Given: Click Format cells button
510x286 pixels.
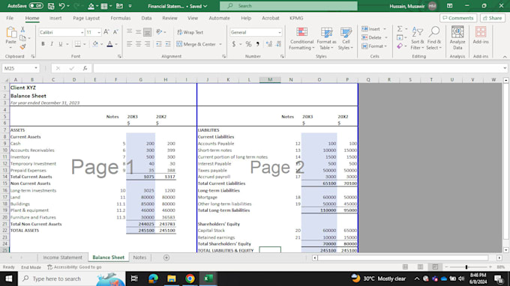Looking at the screenshot, I should click(374, 46).
